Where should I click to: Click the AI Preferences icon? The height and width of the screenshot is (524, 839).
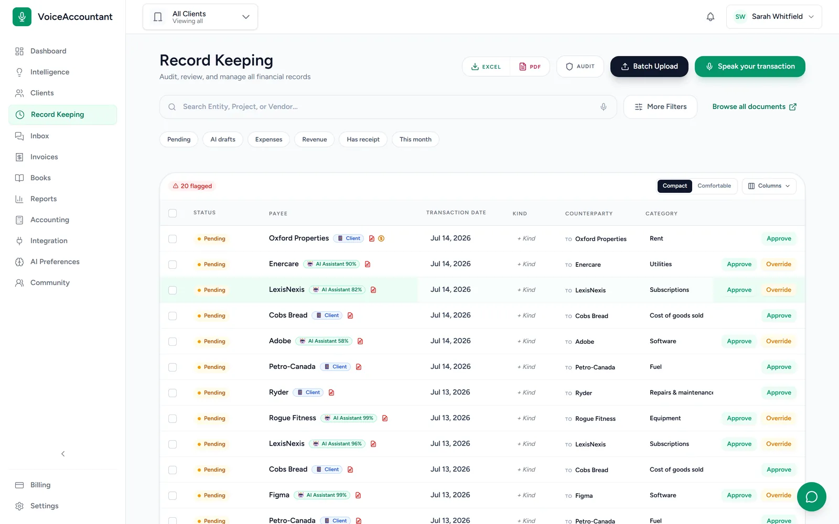click(19, 262)
